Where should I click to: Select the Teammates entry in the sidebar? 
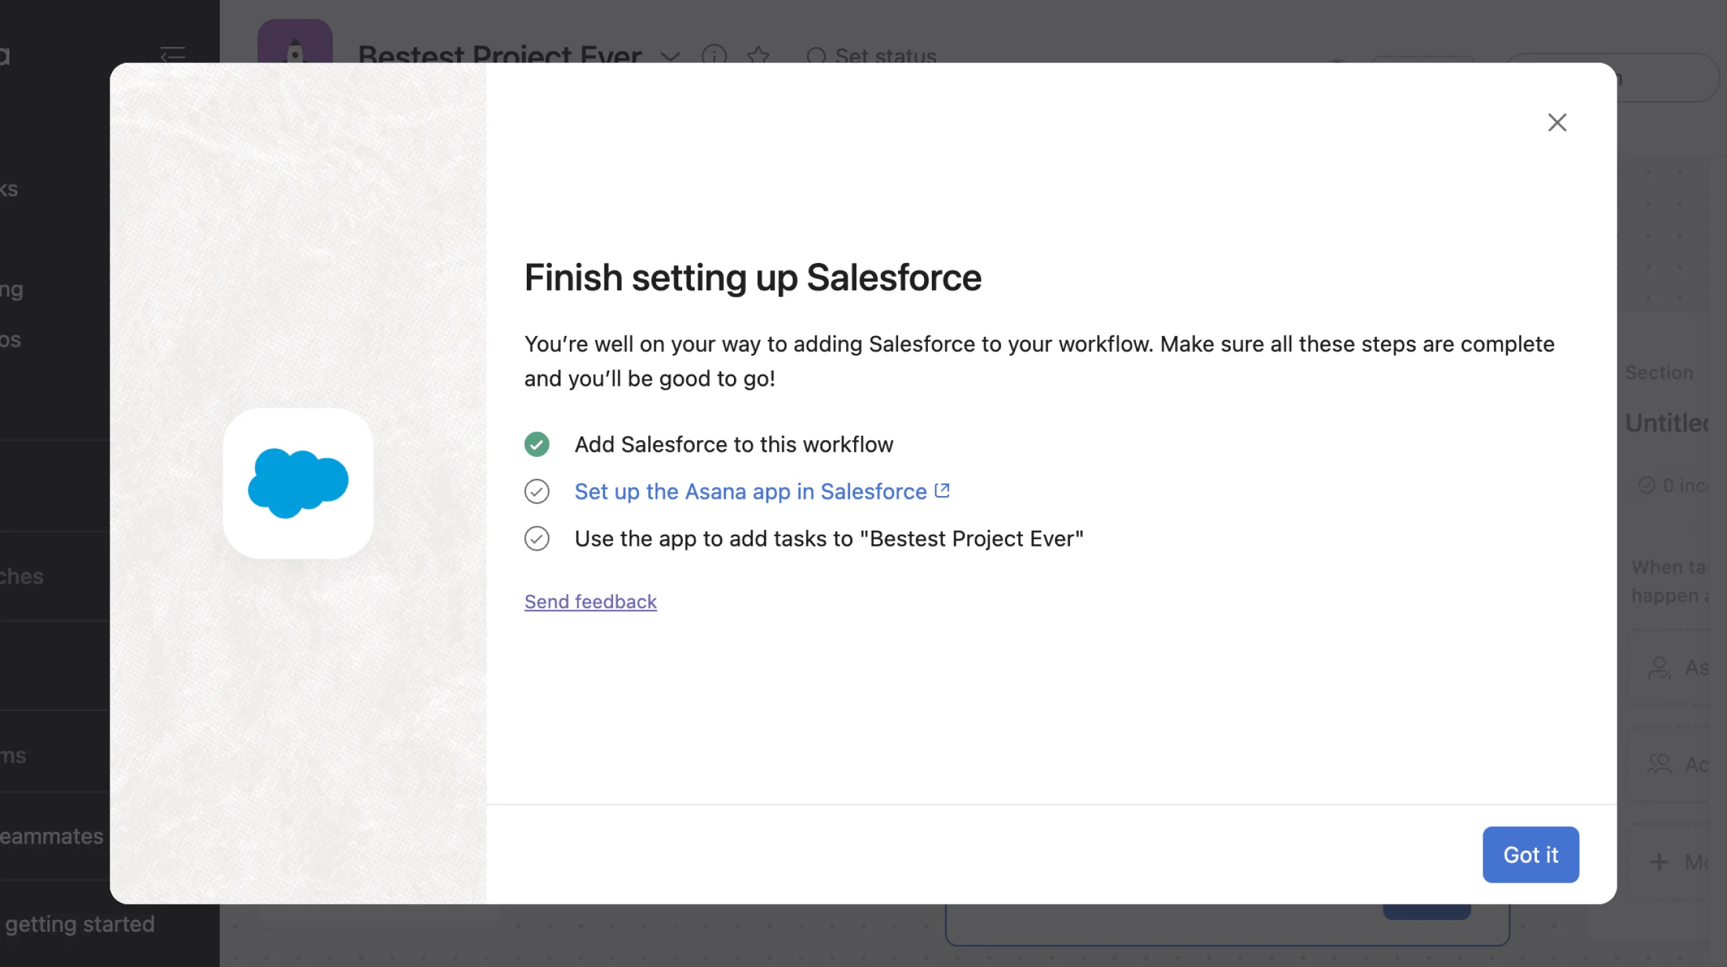pyautogui.click(x=50, y=836)
